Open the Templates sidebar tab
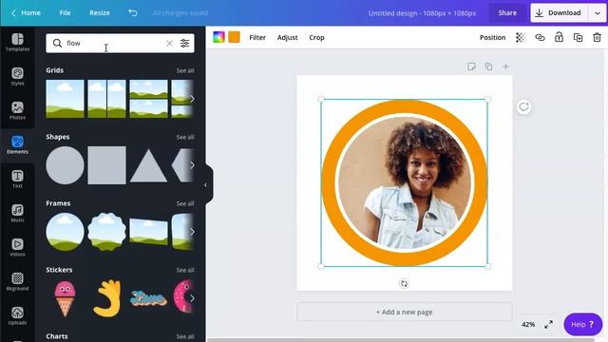The image size is (608, 342). tap(17, 42)
